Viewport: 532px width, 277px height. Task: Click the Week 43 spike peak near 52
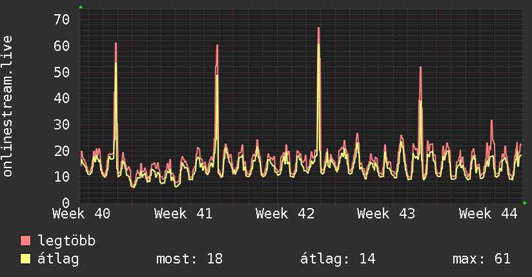[x=420, y=67]
